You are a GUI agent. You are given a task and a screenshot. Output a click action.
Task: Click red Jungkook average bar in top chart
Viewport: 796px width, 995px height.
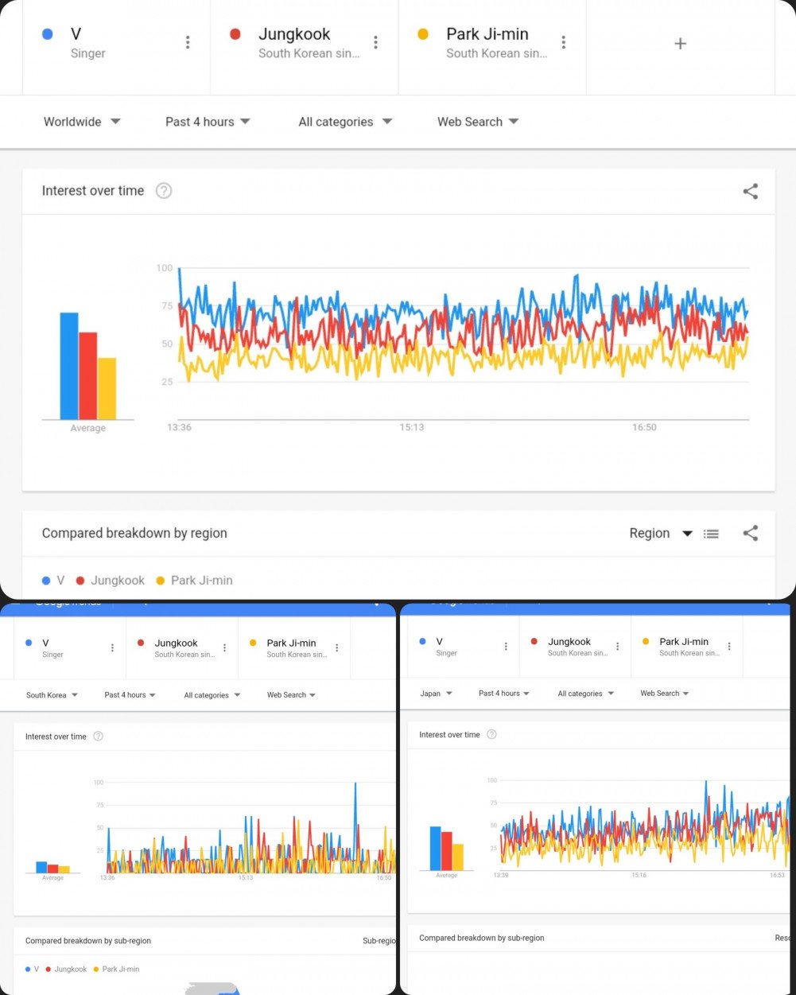88,375
